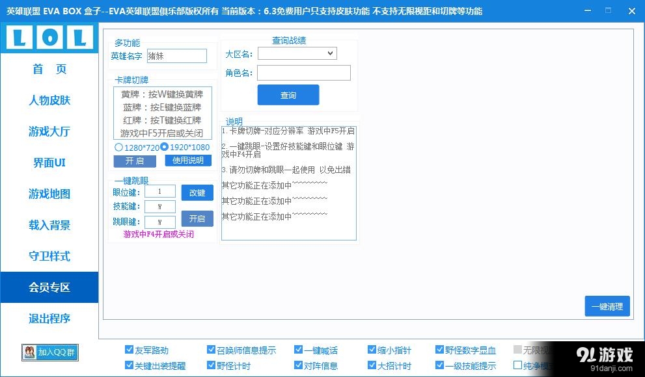This screenshot has width=645, height=377.
Task: Uncheck the 关键出装提醒 checkbox
Action: [129, 365]
